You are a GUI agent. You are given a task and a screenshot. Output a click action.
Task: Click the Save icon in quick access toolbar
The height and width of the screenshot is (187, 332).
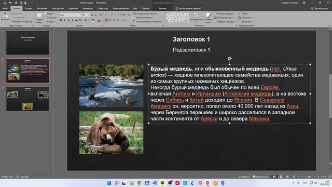point(5,3)
